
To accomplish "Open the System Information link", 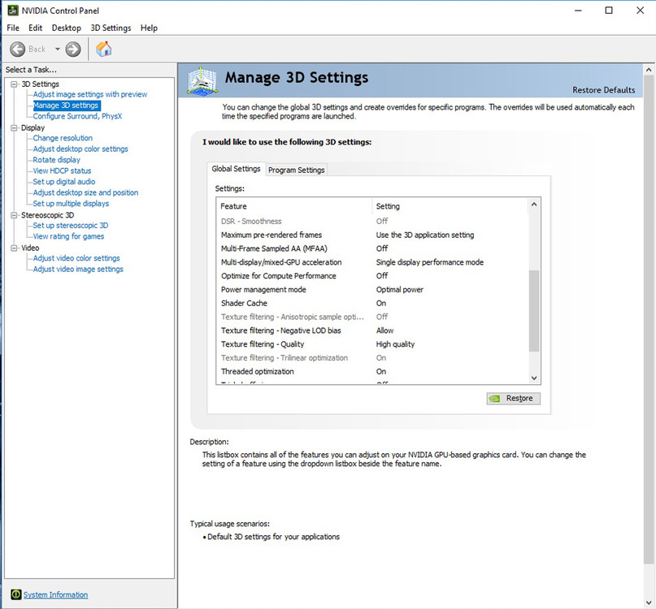I will click(x=55, y=594).
